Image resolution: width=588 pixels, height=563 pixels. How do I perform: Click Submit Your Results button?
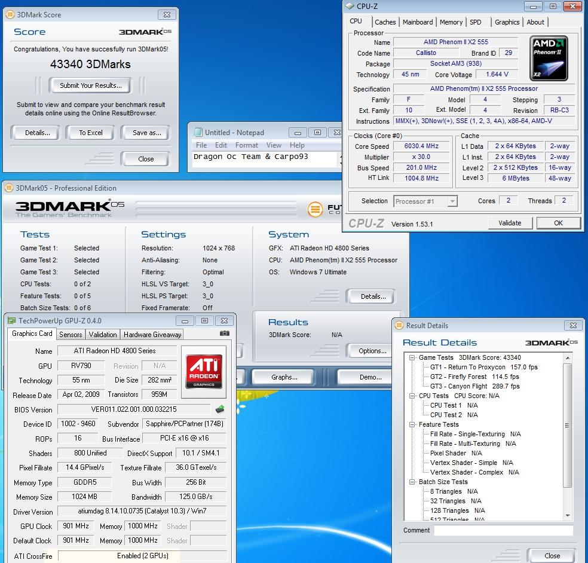[90, 85]
